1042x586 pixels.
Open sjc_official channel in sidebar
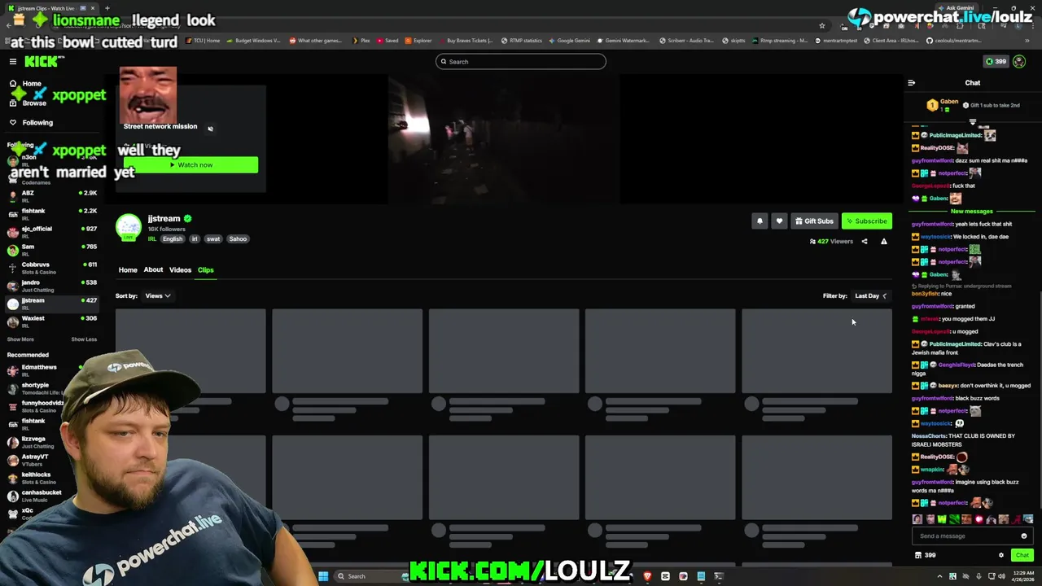click(x=51, y=231)
